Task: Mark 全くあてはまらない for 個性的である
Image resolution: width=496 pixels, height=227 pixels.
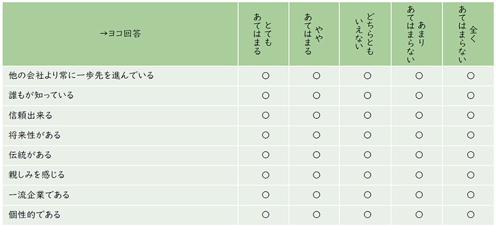Action: click(x=470, y=214)
